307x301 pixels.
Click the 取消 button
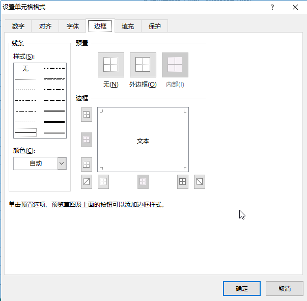[284, 288]
